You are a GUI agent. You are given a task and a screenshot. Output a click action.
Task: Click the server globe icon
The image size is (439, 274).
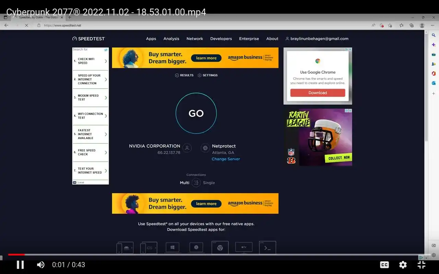pos(205,148)
